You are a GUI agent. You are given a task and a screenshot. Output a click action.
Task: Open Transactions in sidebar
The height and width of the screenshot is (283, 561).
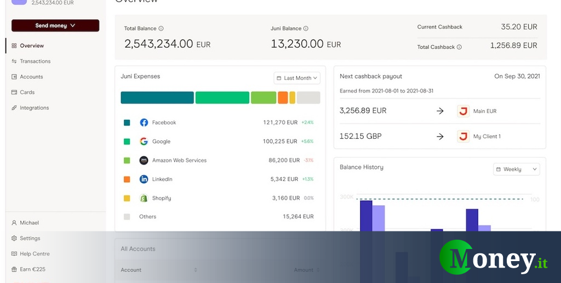coord(35,61)
